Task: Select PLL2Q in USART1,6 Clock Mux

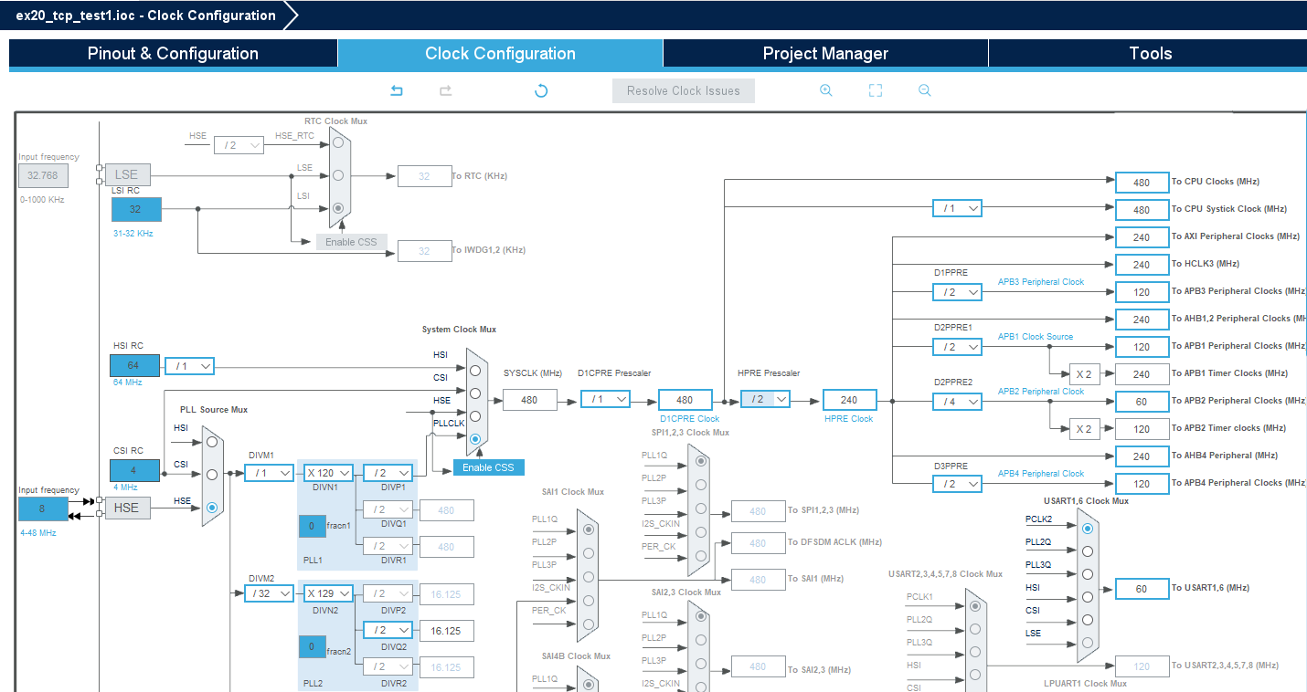Action: coord(1088,550)
